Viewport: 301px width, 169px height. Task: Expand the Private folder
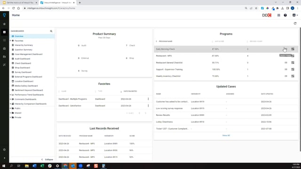click(x=10, y=117)
